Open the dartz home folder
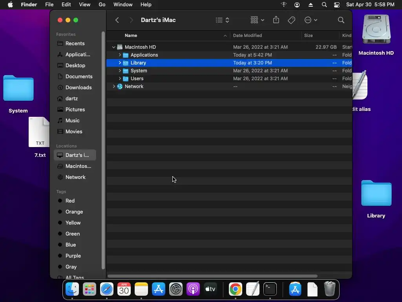 coord(75,99)
